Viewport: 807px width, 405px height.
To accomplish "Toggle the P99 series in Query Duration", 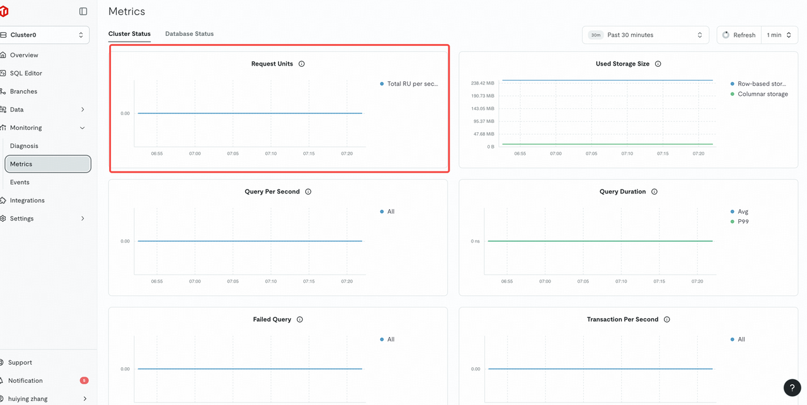I will click(x=740, y=221).
